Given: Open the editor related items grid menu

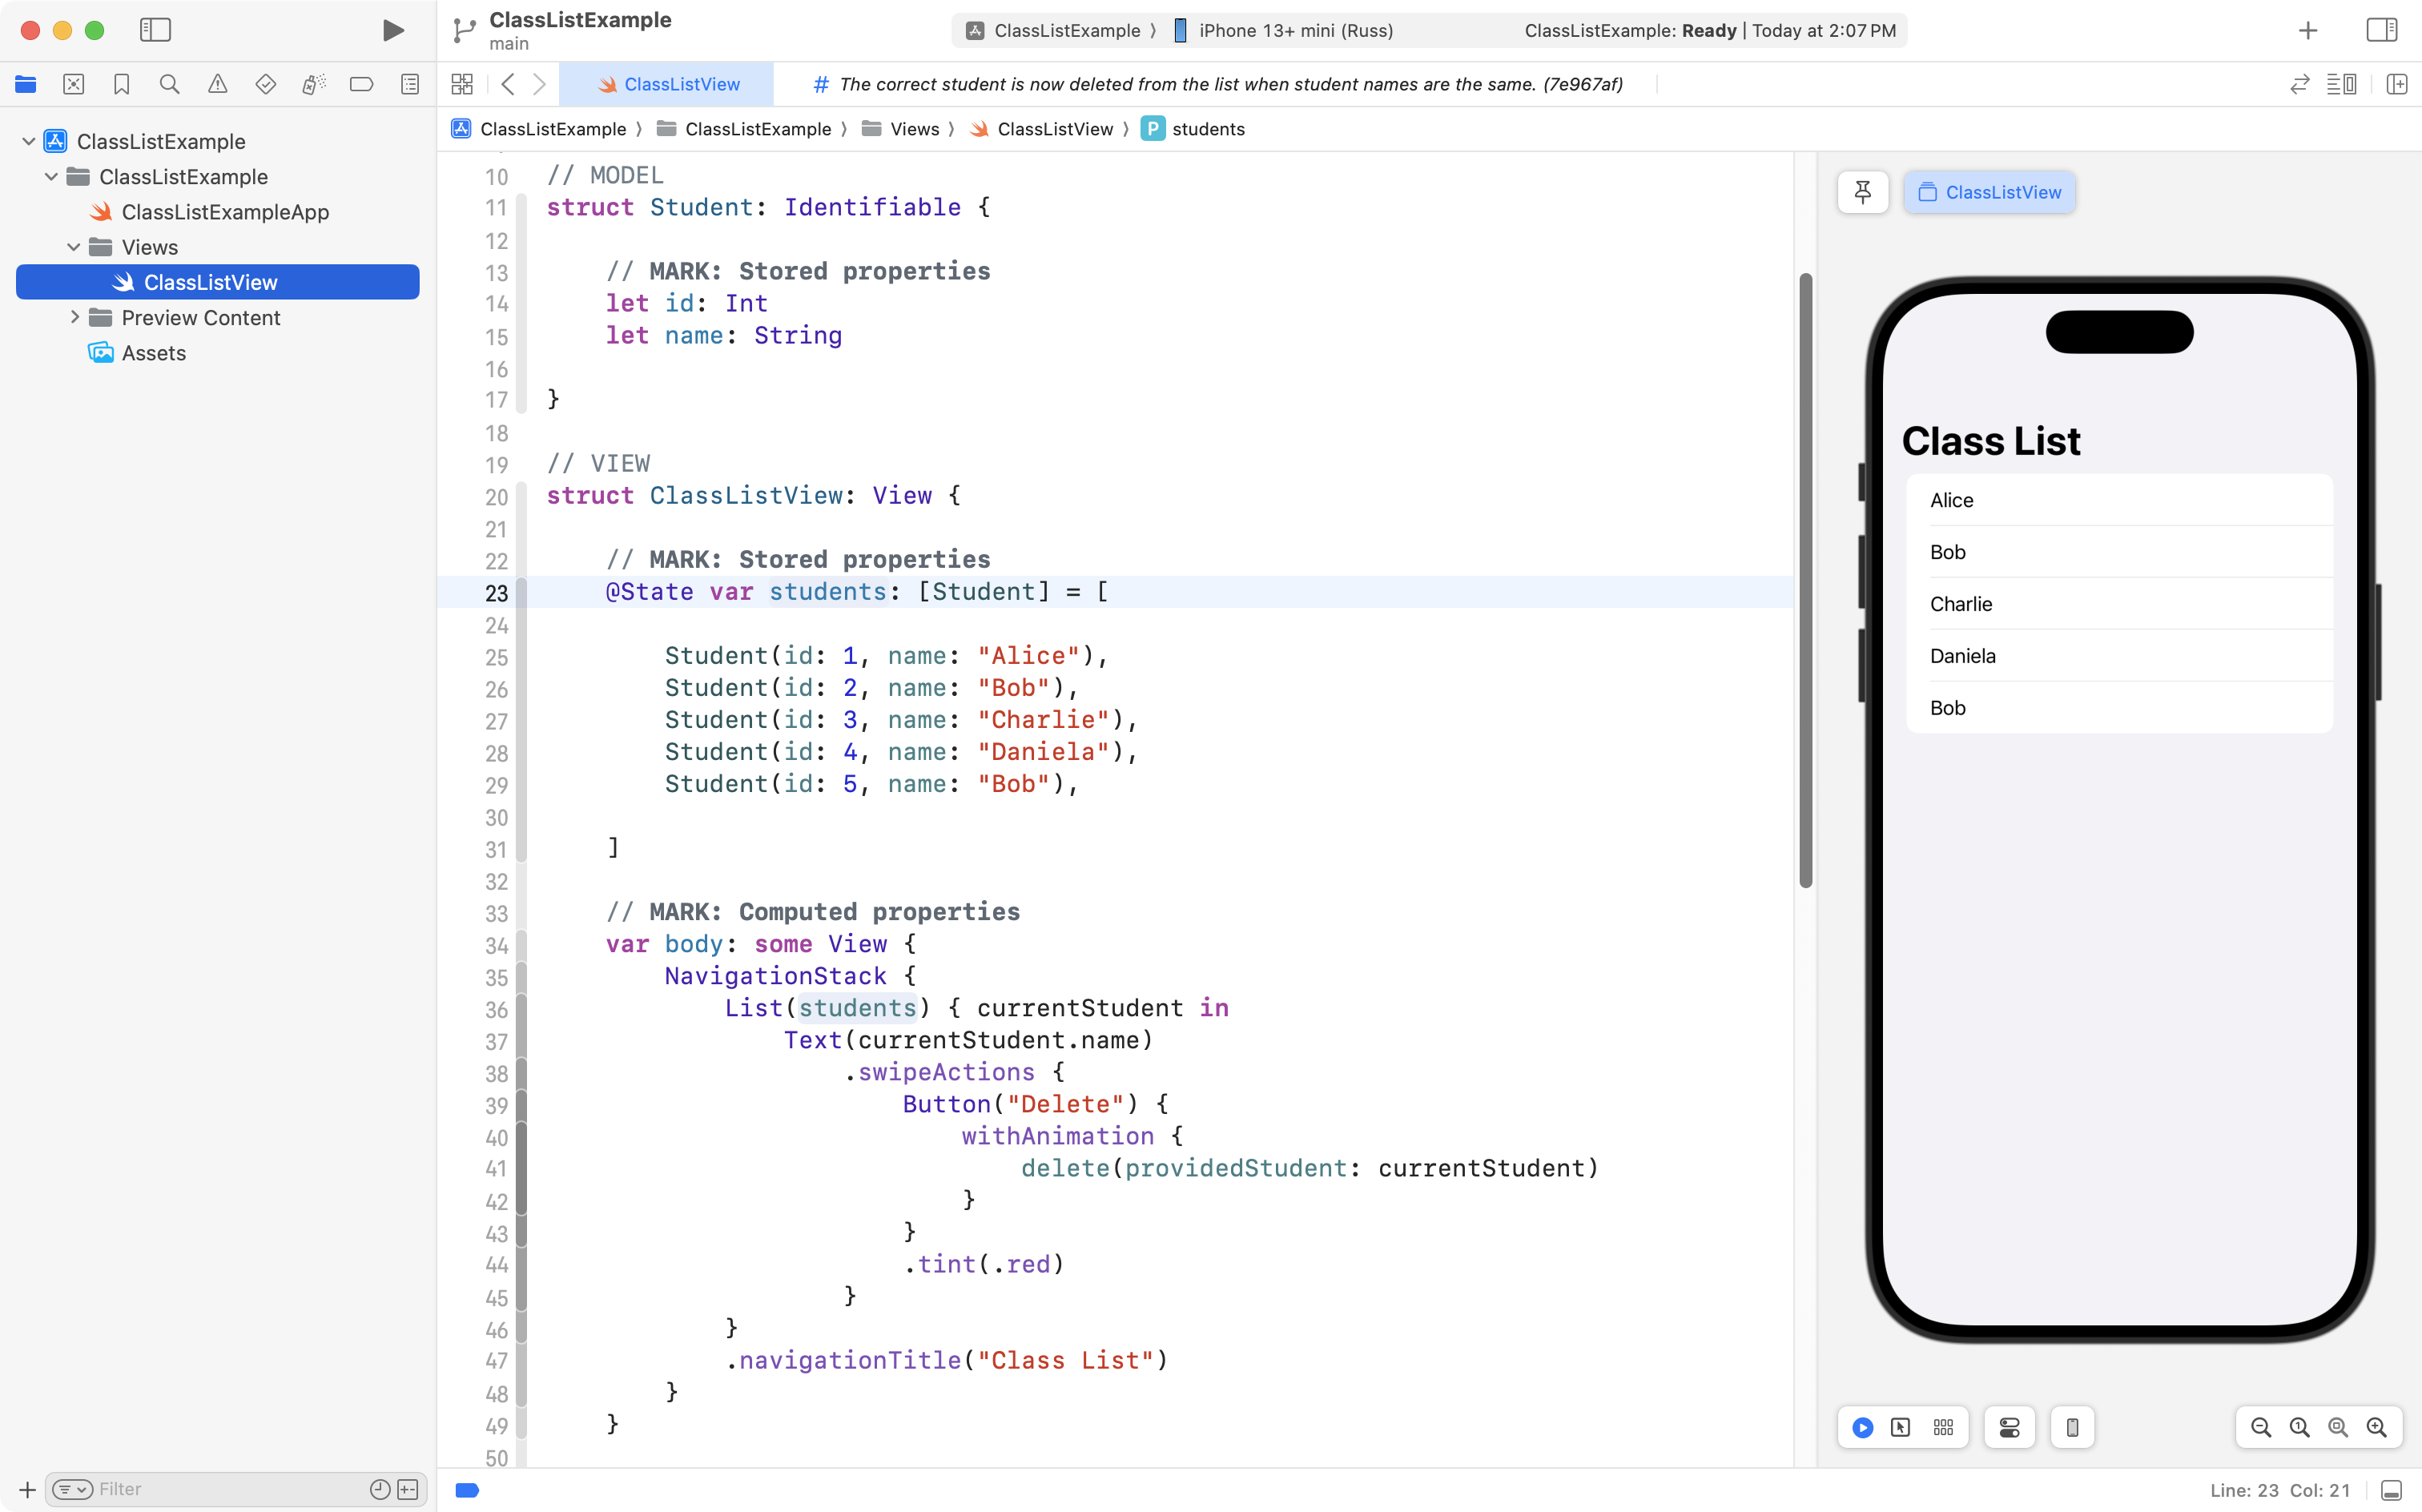Looking at the screenshot, I should tap(462, 85).
